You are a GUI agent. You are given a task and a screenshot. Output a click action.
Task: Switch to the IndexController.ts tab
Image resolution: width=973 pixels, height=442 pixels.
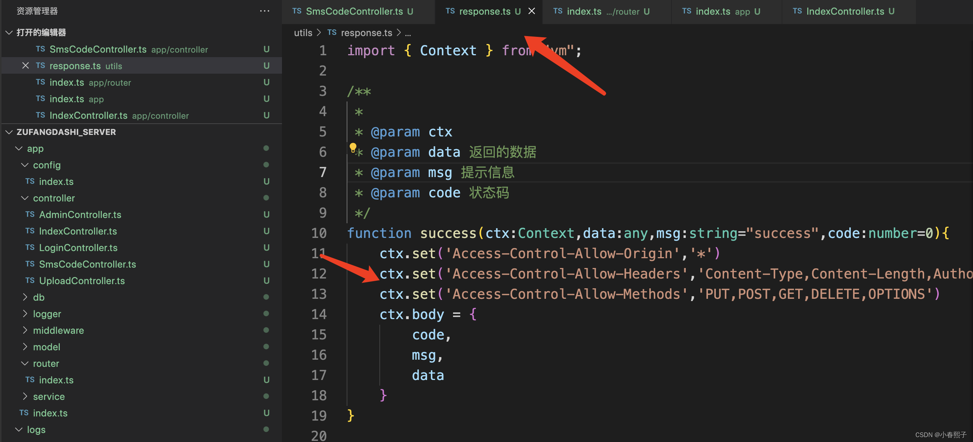click(848, 11)
